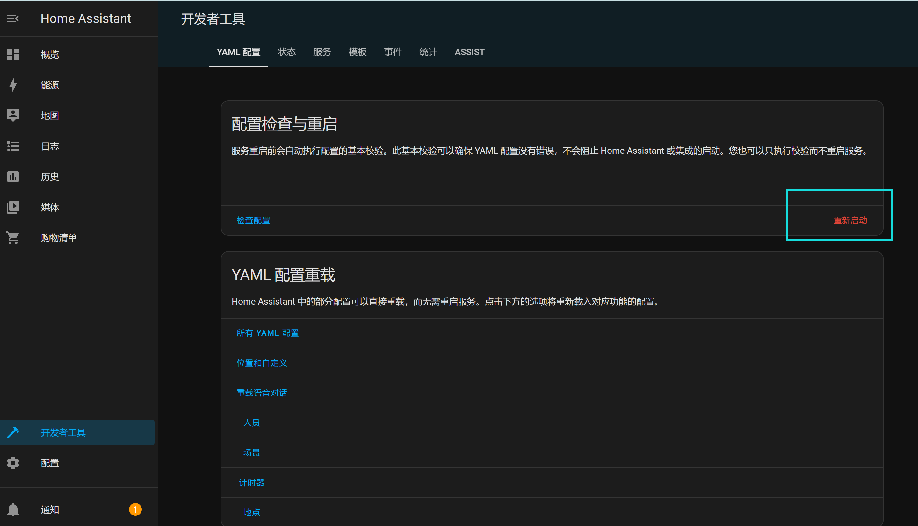Collapse the sidebar menu icon
Screen dimensions: 918x526
click(x=13, y=18)
